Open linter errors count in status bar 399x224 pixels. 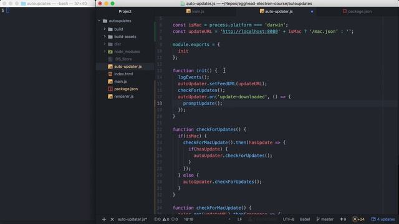click(x=157, y=219)
